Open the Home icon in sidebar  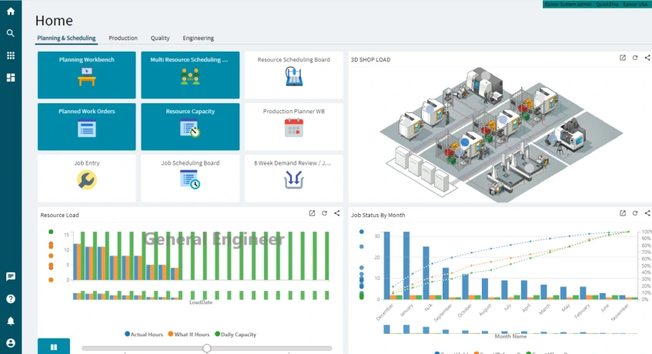(x=11, y=11)
